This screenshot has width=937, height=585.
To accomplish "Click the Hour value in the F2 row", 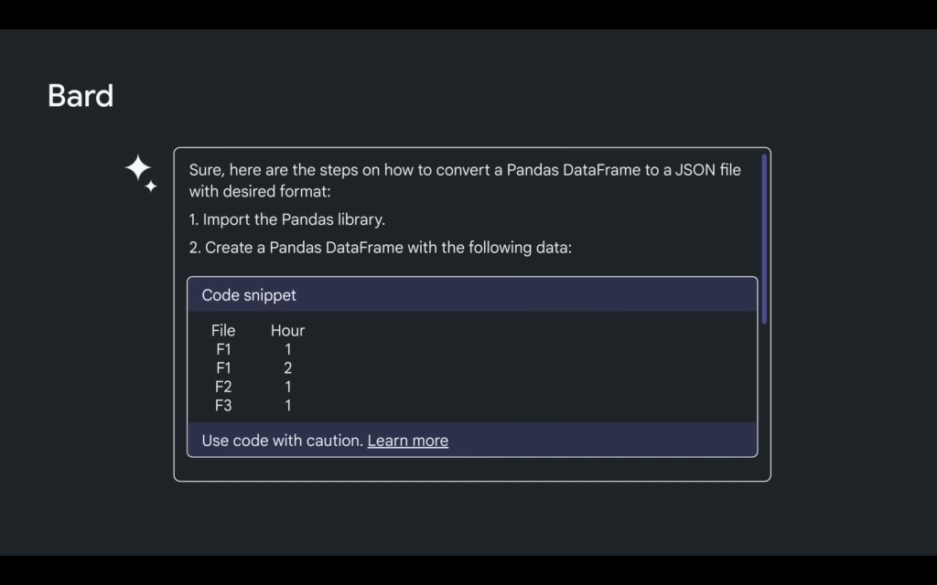I will (287, 387).
